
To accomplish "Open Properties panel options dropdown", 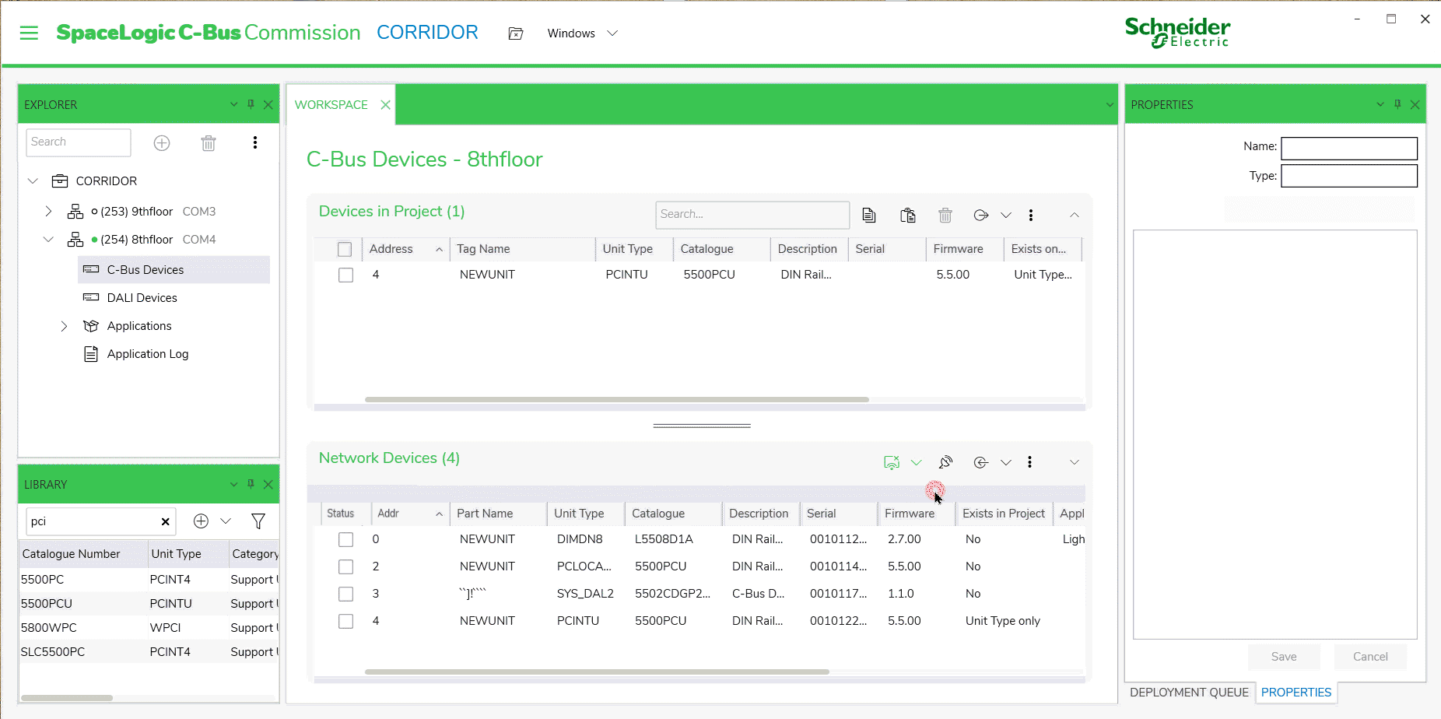I will pos(1380,104).
